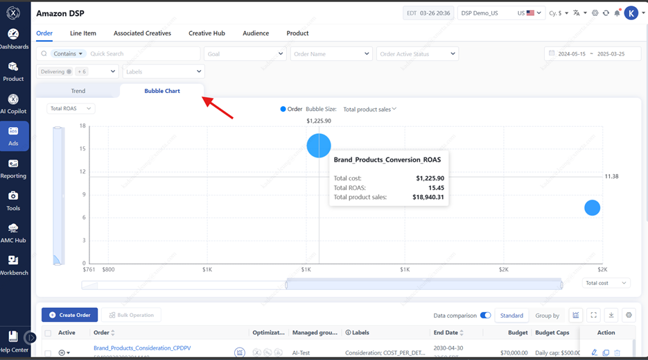Image resolution: width=648 pixels, height=360 pixels.
Task: Toggle the Data comparison switch
Action: pyautogui.click(x=486, y=316)
